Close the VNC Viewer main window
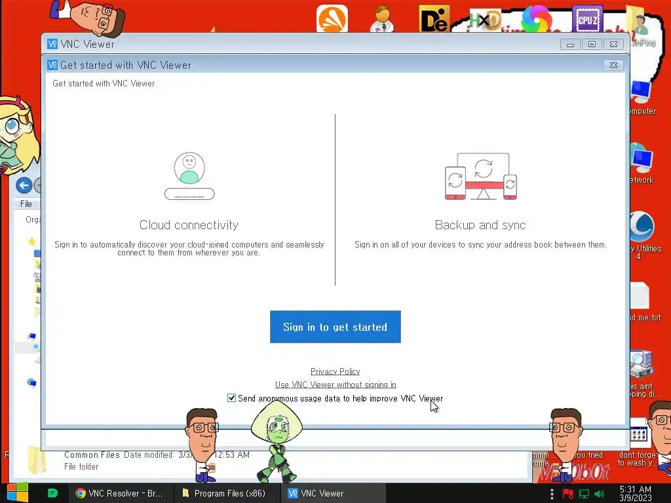The width and height of the screenshot is (671, 503). pos(613,44)
